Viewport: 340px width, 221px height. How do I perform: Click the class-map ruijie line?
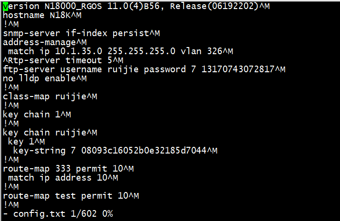(47, 96)
